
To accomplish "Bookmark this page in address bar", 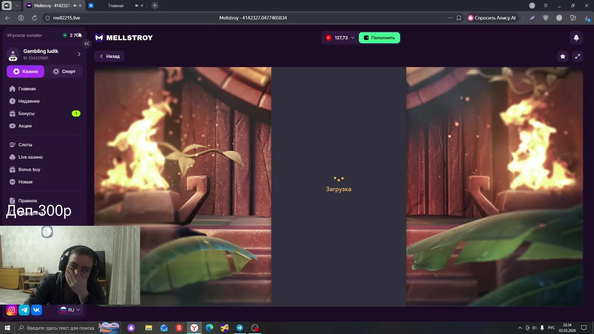I will click(x=458, y=18).
